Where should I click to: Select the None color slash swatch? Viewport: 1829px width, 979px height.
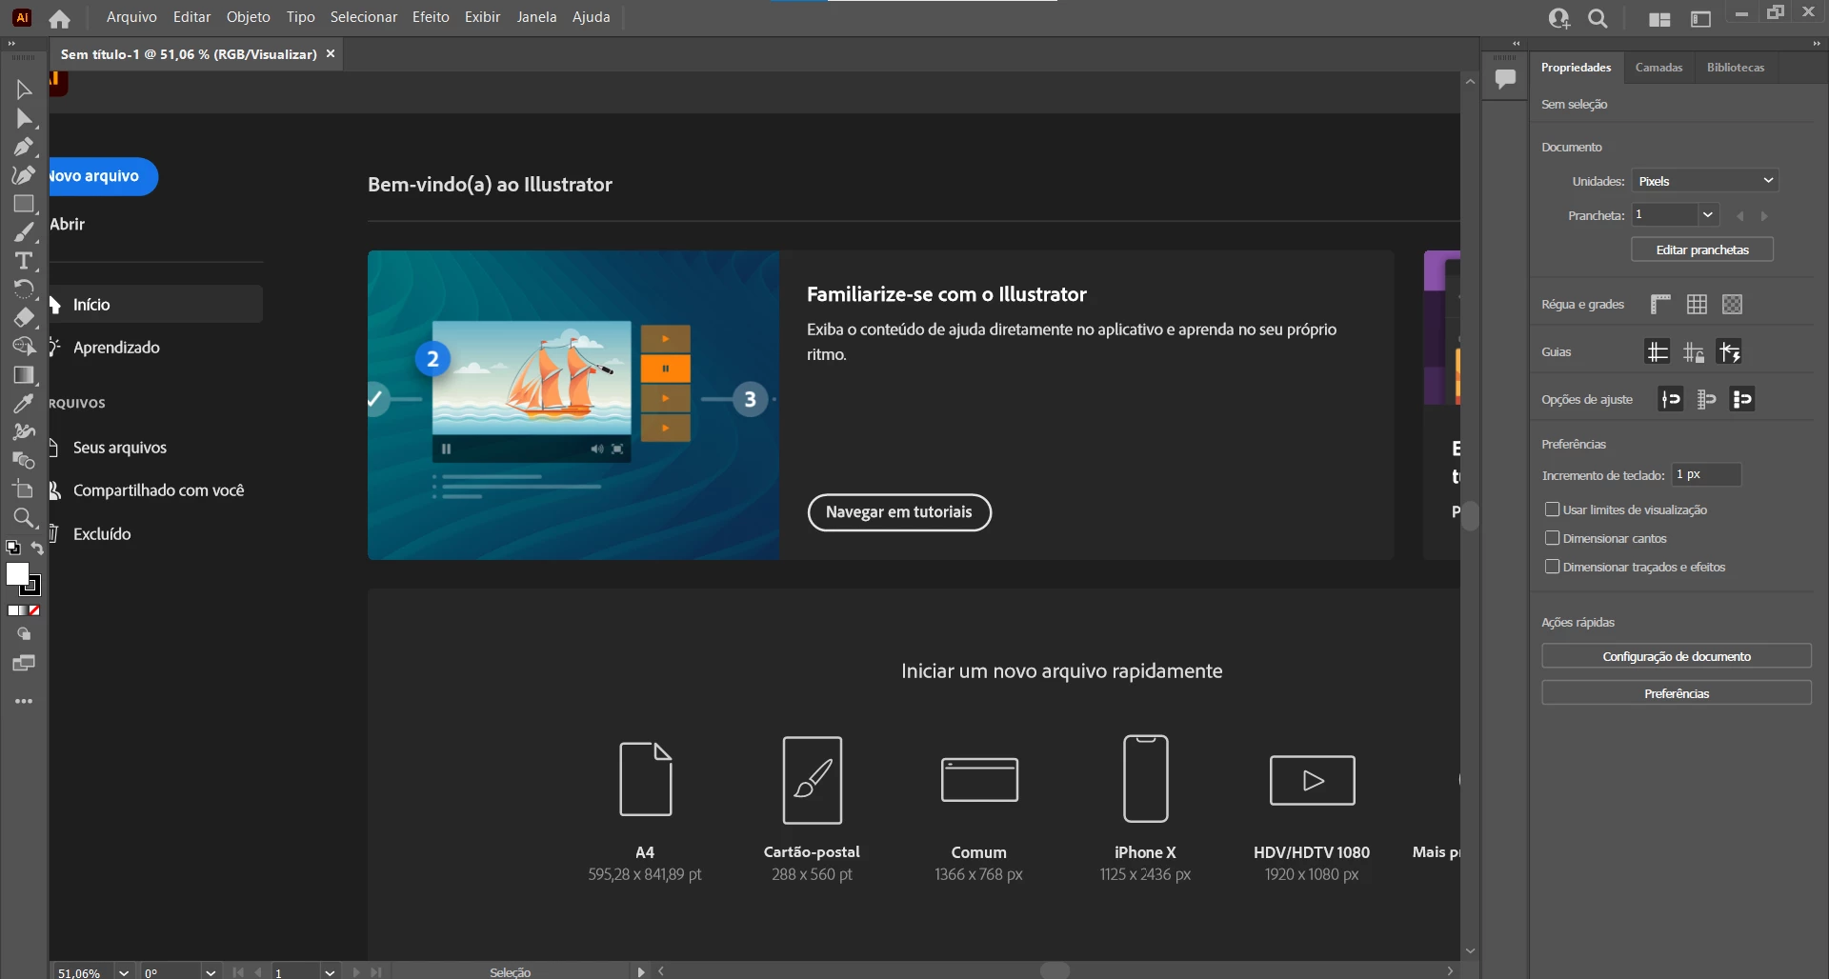[x=34, y=610]
